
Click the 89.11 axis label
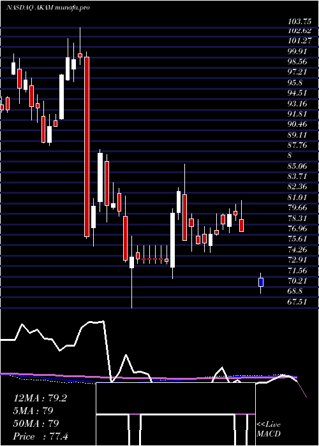297,135
